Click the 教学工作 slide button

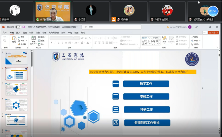146,84
